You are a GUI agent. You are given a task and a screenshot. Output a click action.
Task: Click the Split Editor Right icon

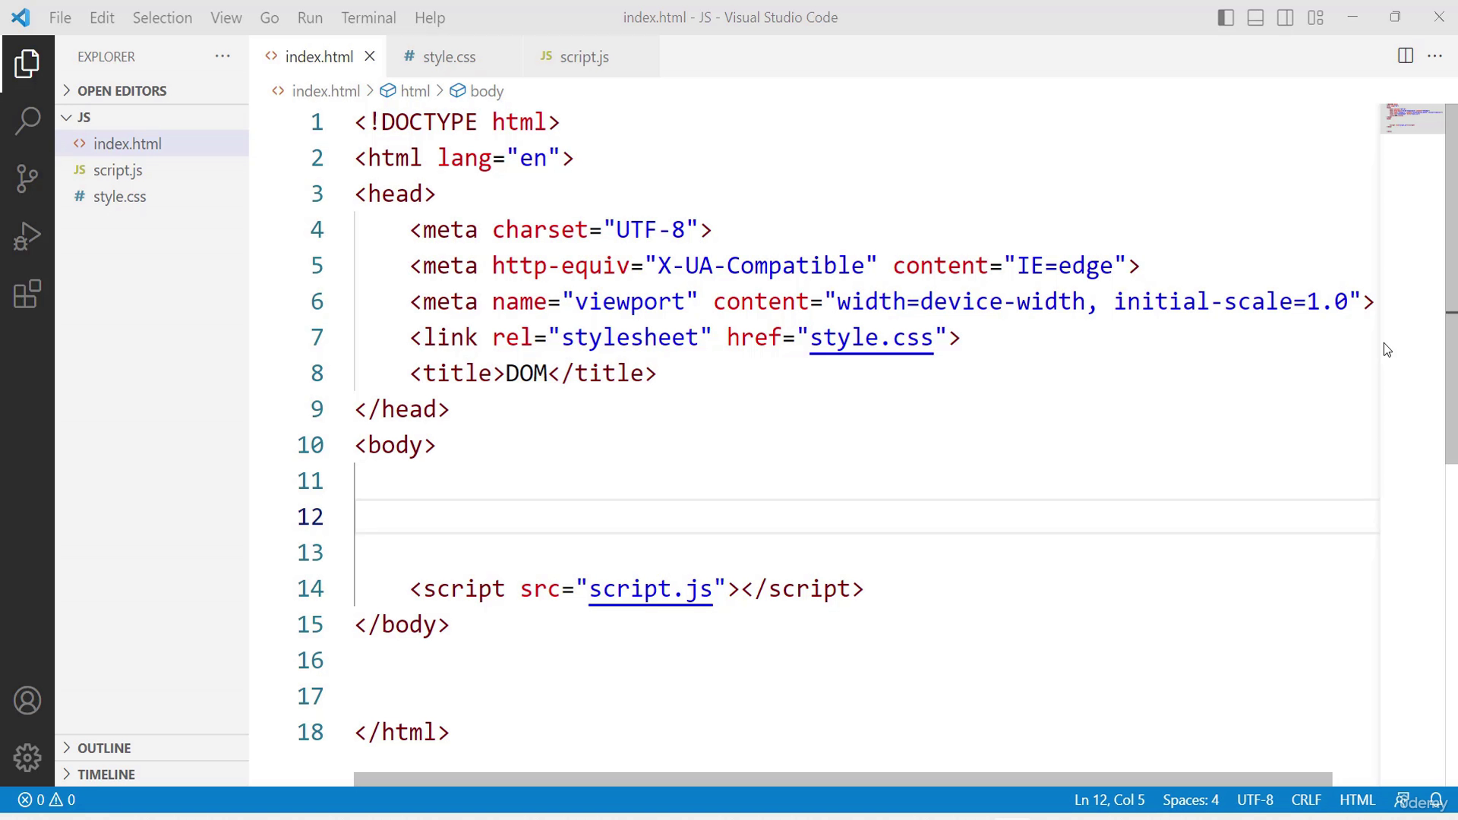click(x=1405, y=56)
